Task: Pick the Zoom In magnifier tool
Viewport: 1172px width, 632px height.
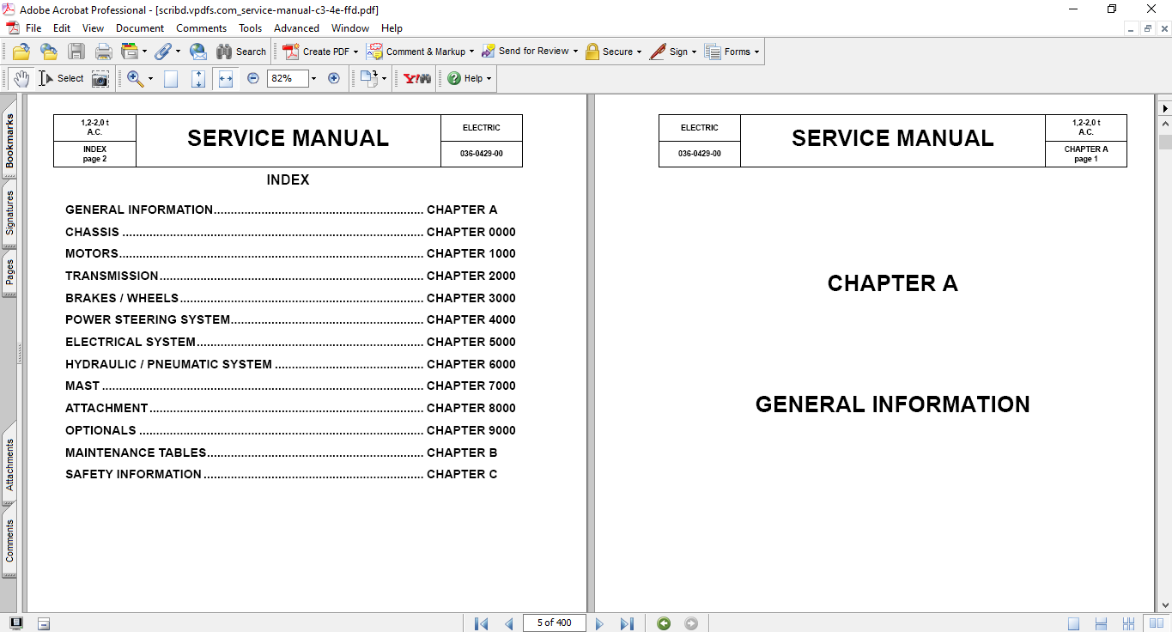Action: pyautogui.click(x=135, y=78)
